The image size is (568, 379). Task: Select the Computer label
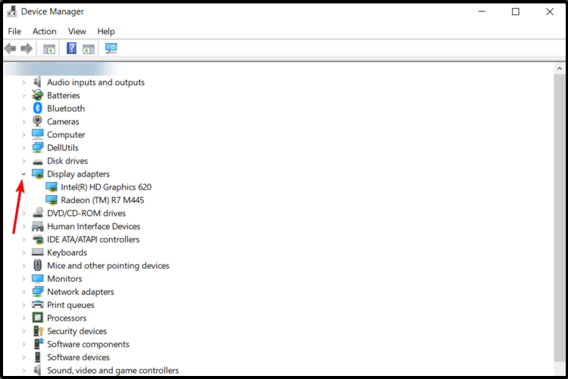click(66, 135)
